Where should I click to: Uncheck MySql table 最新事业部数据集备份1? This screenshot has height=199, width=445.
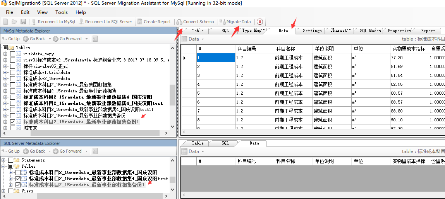click(12, 122)
